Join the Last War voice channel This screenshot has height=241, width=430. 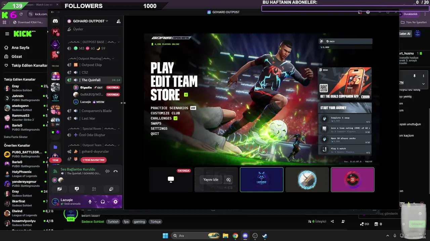pos(88,118)
